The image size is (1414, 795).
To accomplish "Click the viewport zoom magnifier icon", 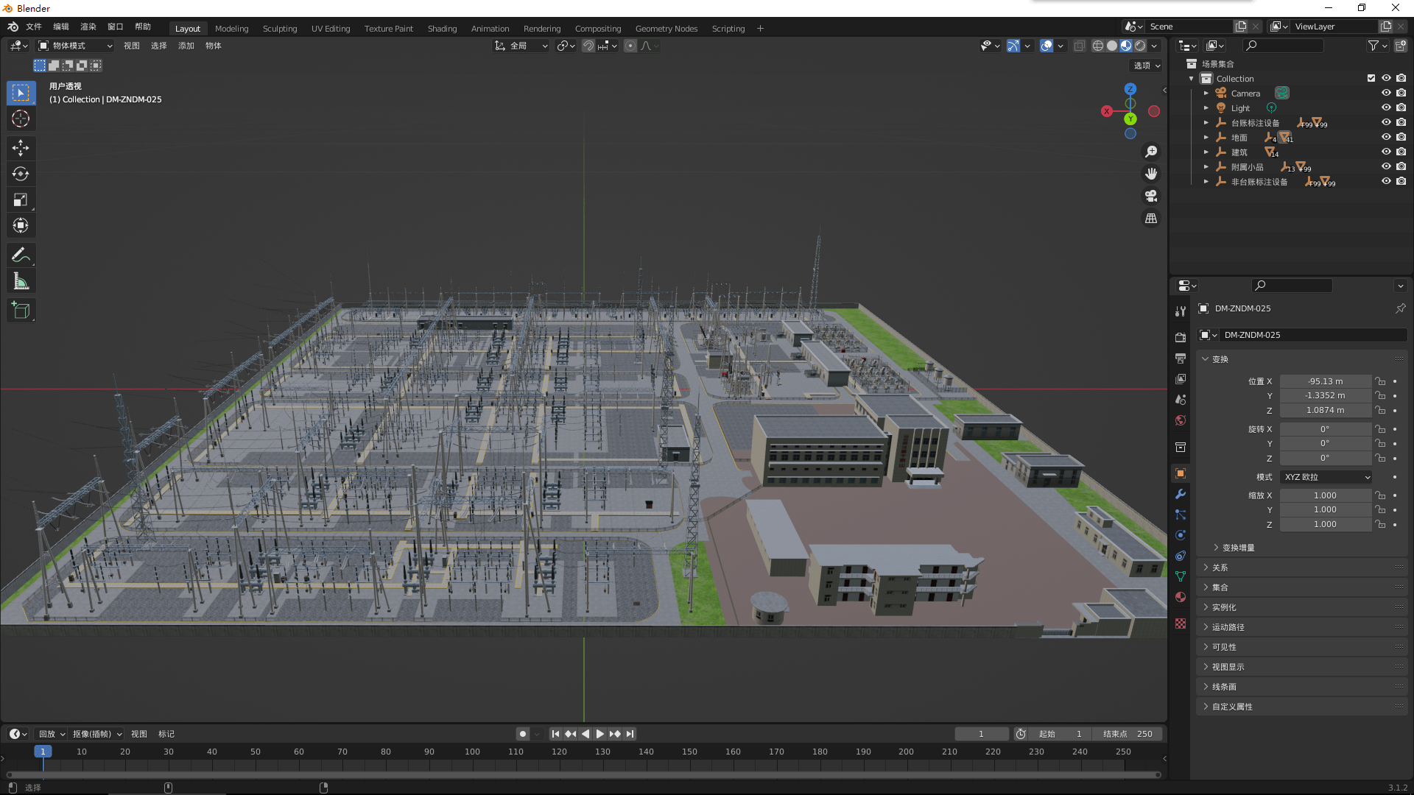I will [x=1151, y=152].
